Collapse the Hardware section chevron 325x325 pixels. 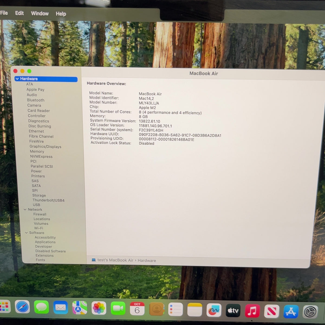[17, 79]
